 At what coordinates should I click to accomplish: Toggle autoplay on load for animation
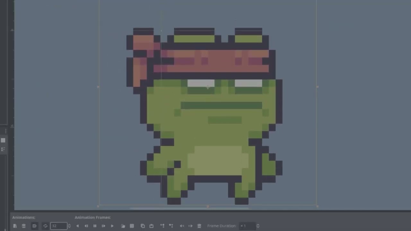point(34,226)
